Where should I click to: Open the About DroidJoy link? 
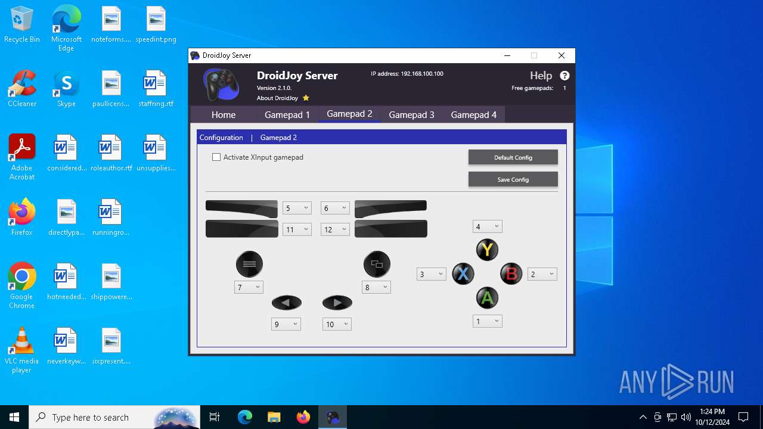click(x=277, y=98)
